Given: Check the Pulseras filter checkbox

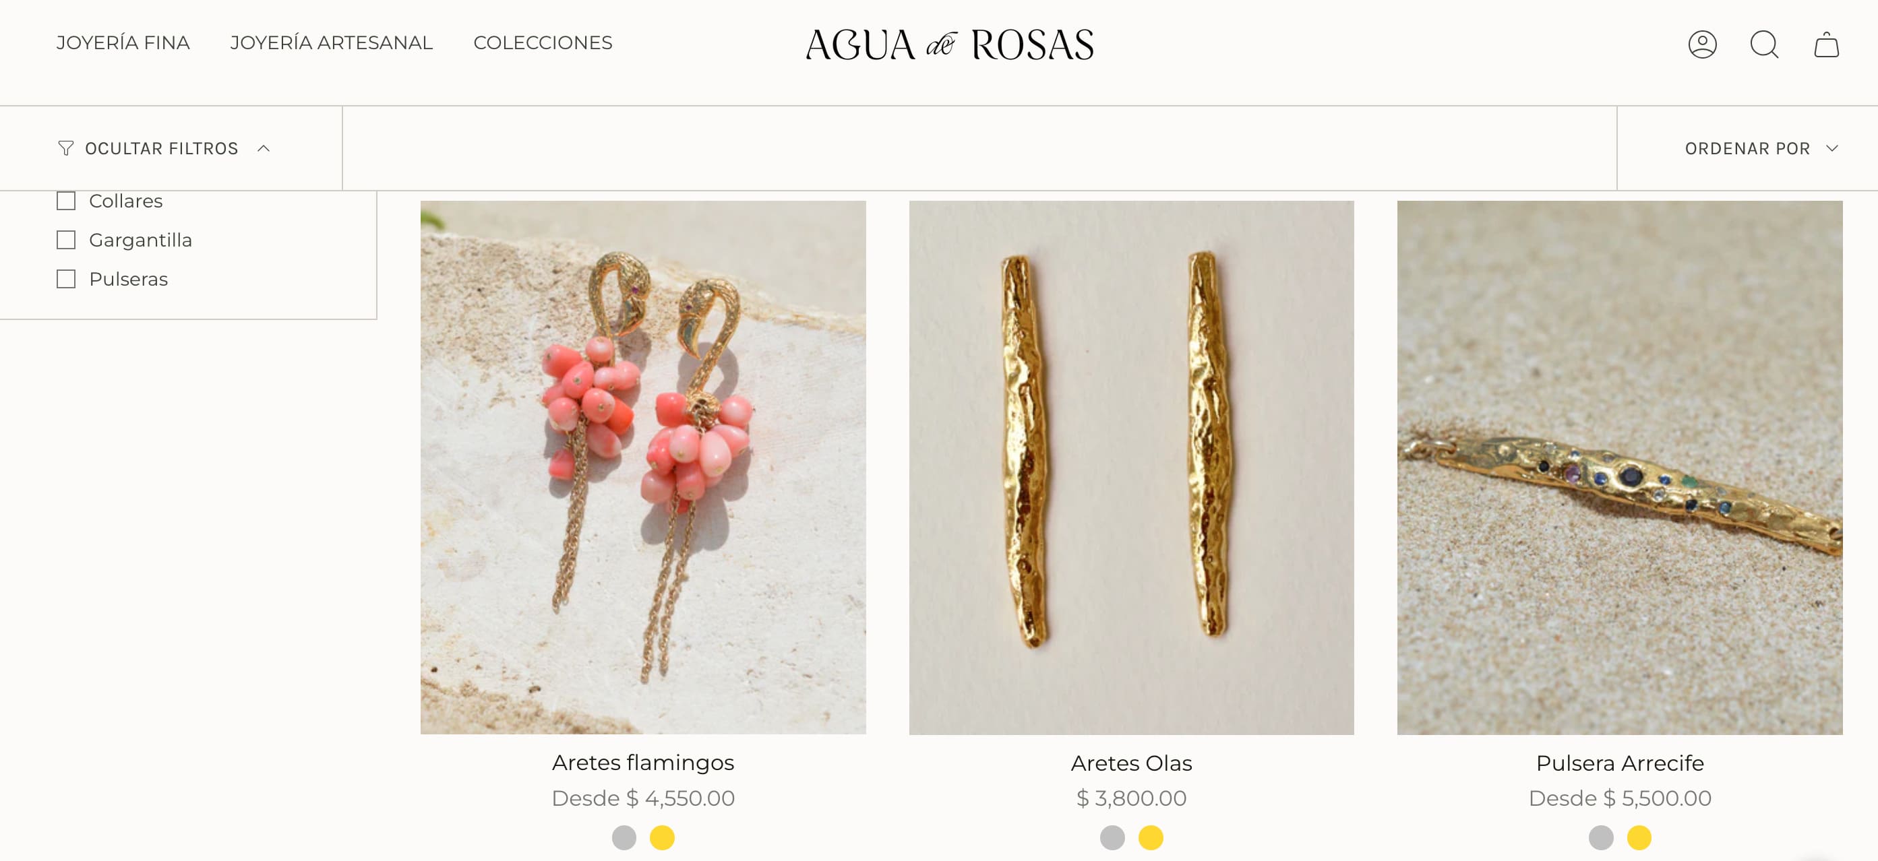Looking at the screenshot, I should coord(66,280).
